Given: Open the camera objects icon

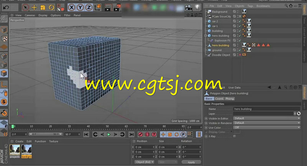Looking at the screenshot, I should pos(188,8).
